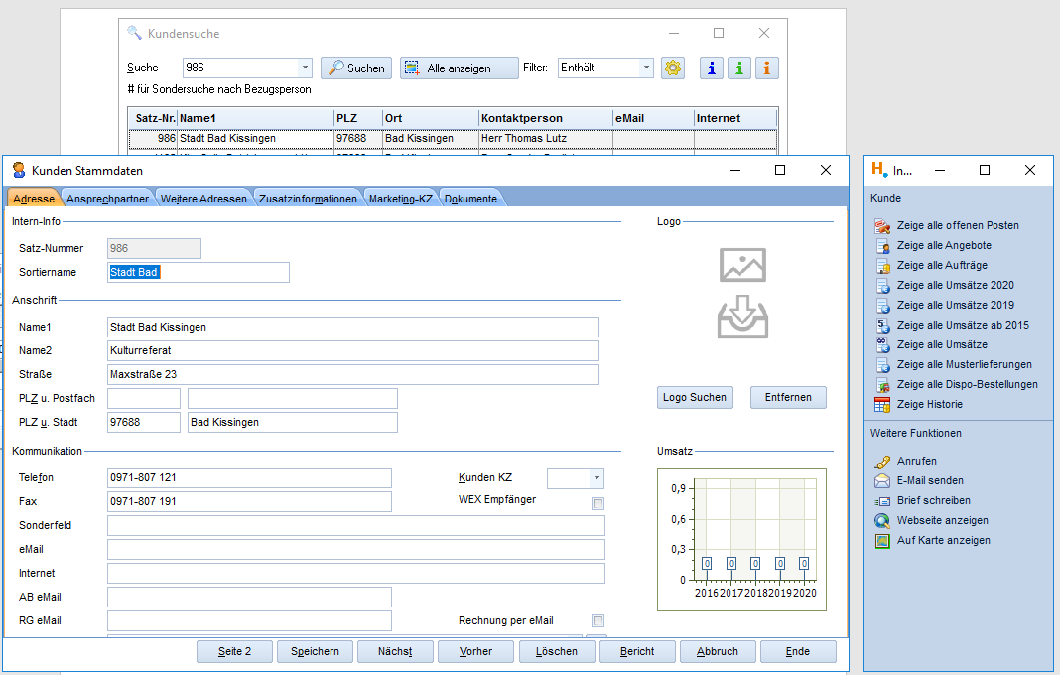The width and height of the screenshot is (1060, 675).
Task: Go to Seite 2 of the form
Action: coord(234,651)
